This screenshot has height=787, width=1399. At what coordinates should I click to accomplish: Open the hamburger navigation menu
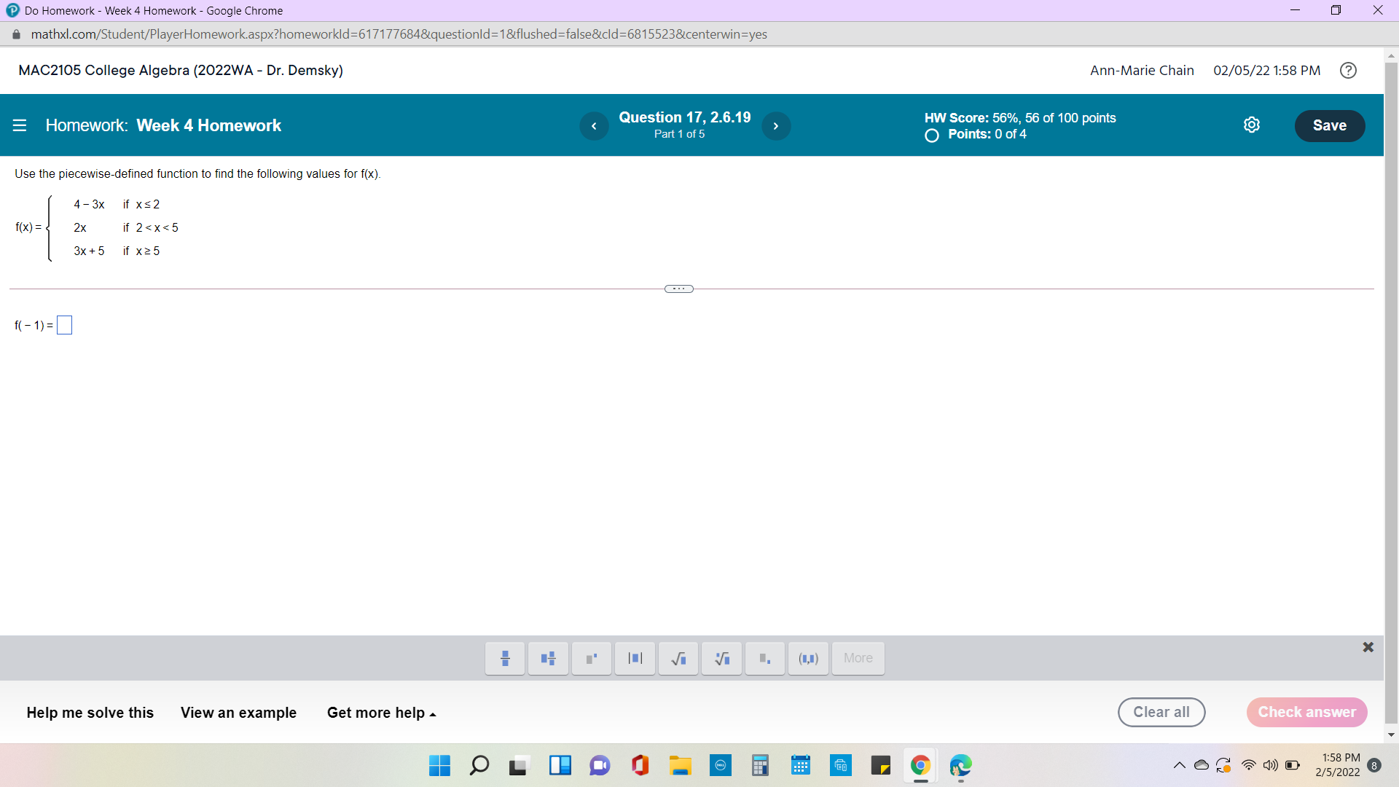pyautogui.click(x=20, y=125)
